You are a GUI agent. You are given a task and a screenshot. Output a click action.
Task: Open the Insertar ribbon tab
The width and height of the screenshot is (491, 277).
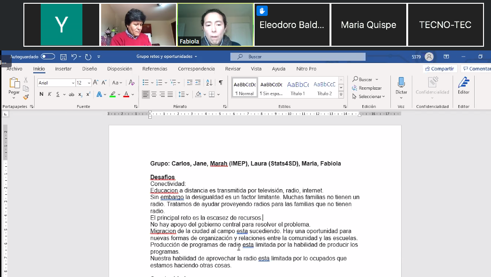click(x=63, y=69)
